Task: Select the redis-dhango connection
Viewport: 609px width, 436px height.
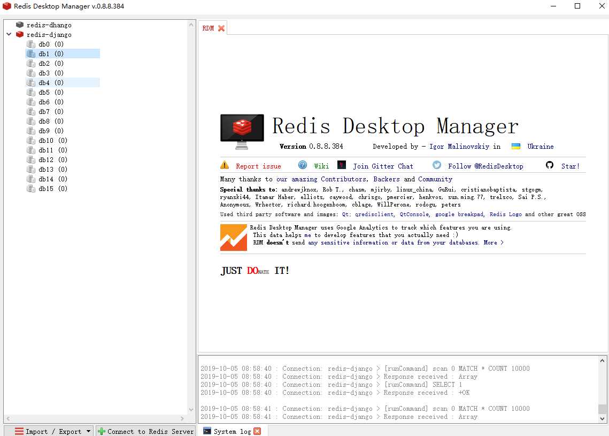Action: 49,25
